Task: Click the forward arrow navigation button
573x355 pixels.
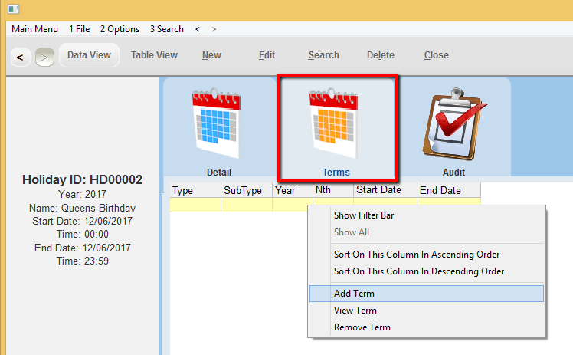Action: pyautogui.click(x=44, y=56)
